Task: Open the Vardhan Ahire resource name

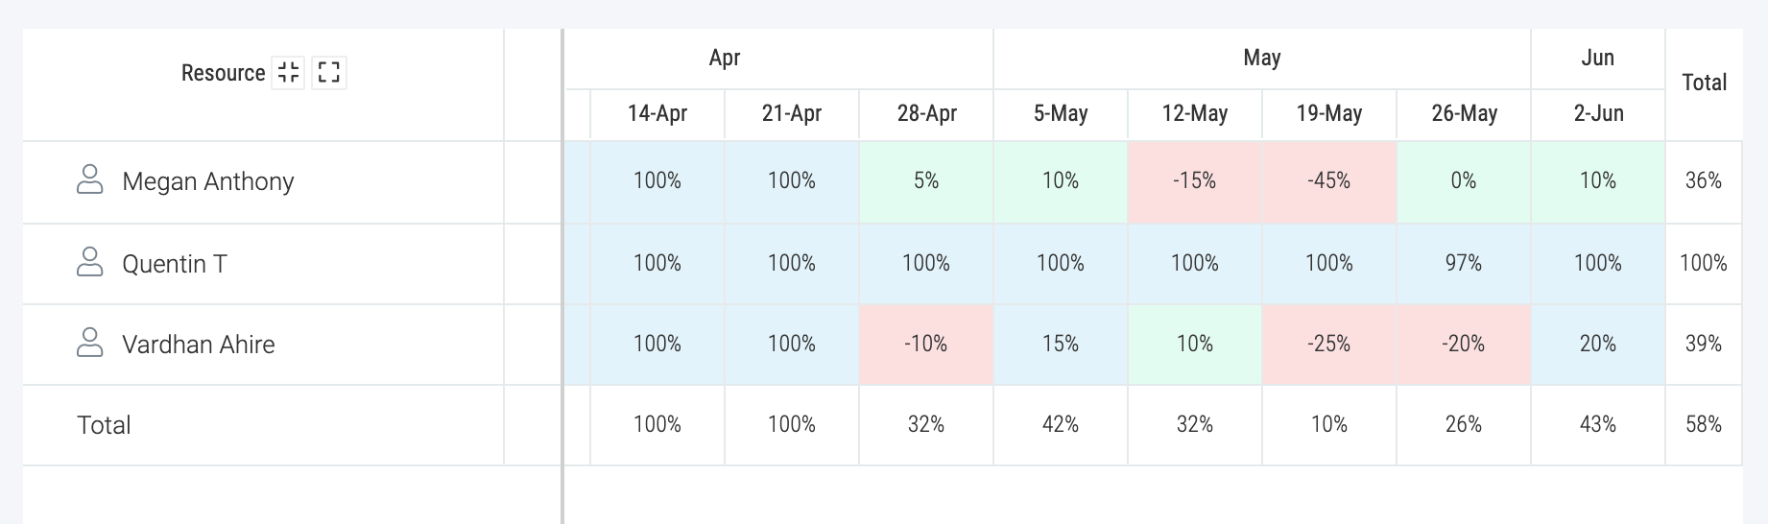Action: click(199, 345)
